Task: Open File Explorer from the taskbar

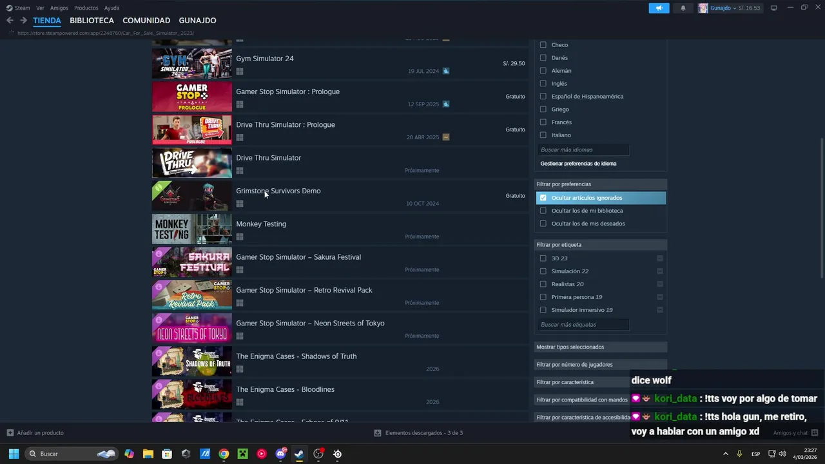Action: click(148, 454)
